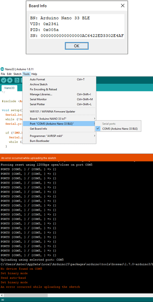
Task: Click the Arduino logo in title bar
Action: [2, 69]
